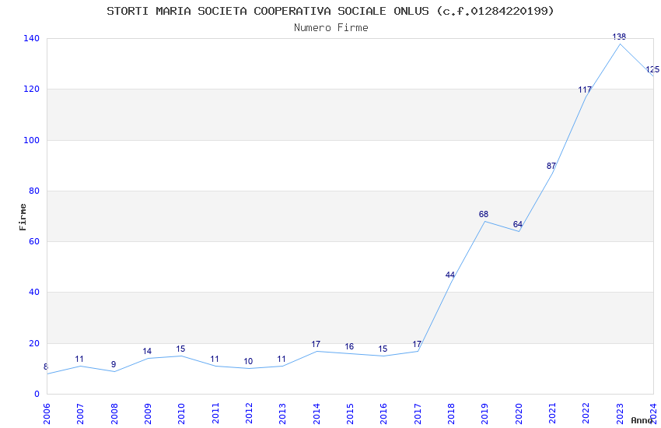Click the data label 11 above 2007
The width and height of the screenshot is (661, 428).
pyautogui.click(x=79, y=360)
